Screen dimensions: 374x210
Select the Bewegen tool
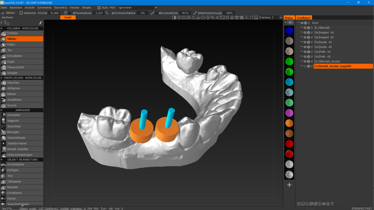point(22,132)
